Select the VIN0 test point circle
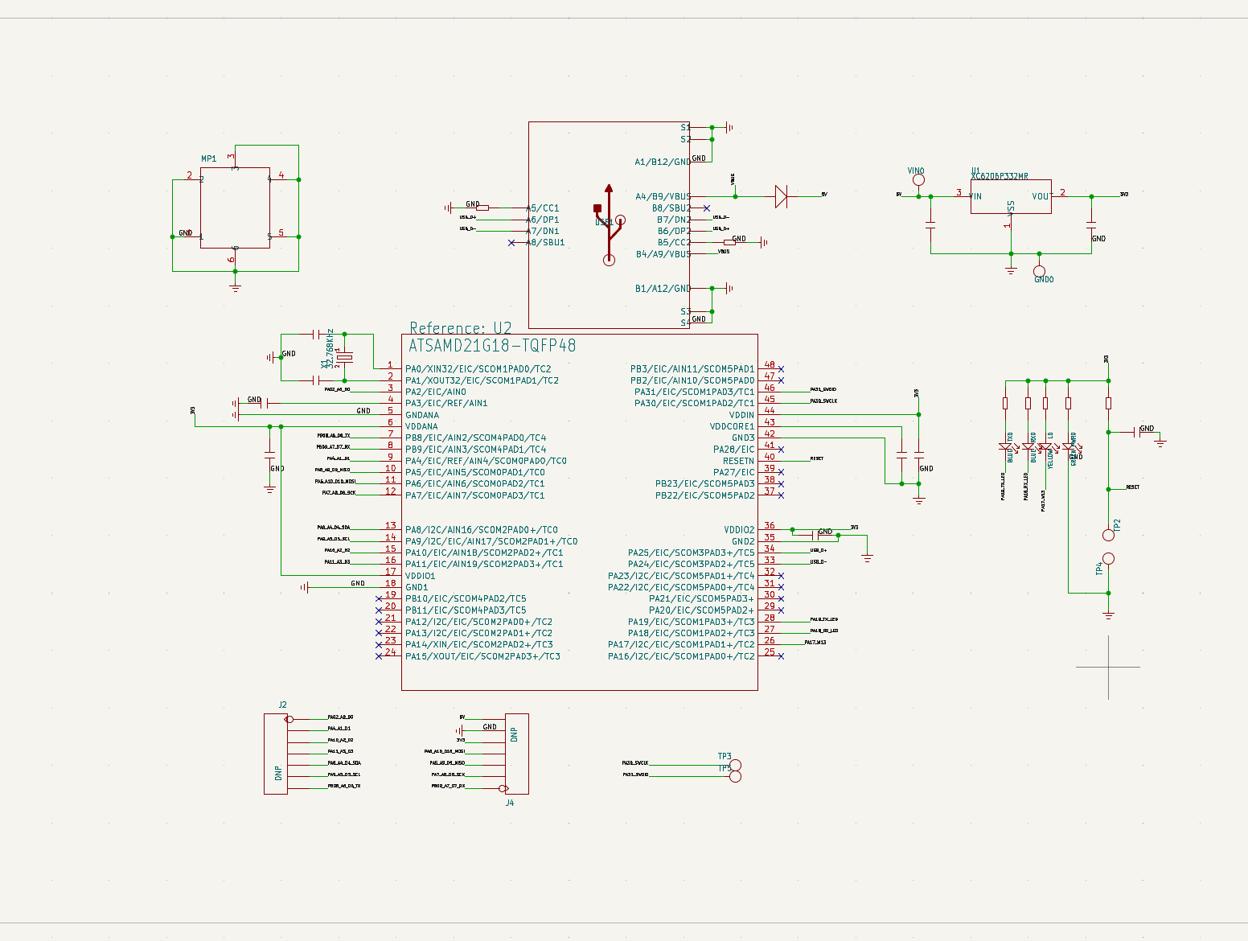The height and width of the screenshot is (941, 1248). coord(918,180)
